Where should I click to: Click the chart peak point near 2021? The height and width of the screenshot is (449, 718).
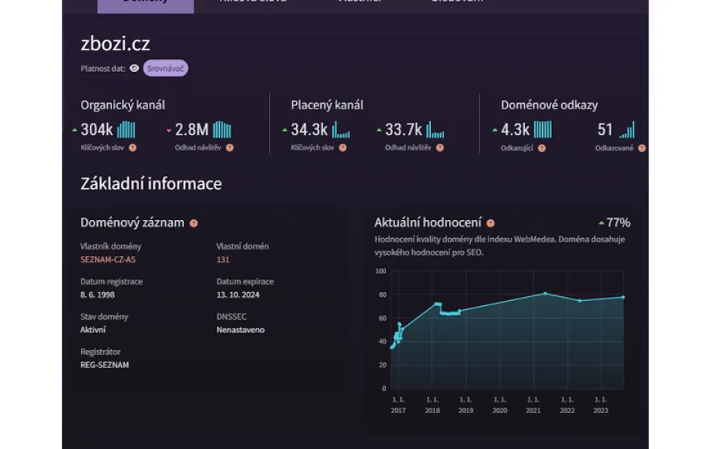545,293
